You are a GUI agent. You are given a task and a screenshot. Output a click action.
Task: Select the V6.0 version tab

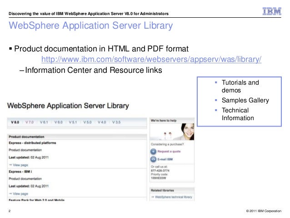[x=59, y=122]
